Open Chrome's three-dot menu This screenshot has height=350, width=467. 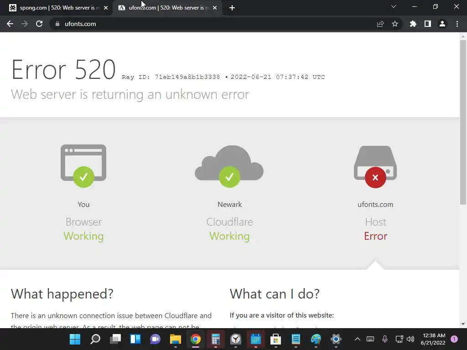457,24
